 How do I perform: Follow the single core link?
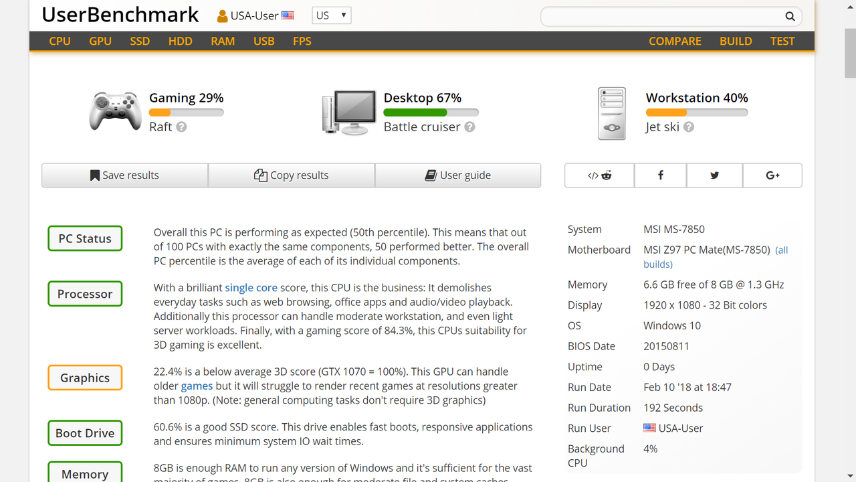point(251,287)
